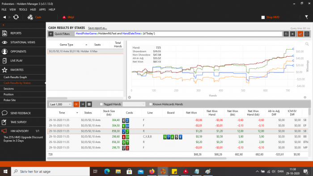Enable the Tagged Hands checkbox

point(101,104)
